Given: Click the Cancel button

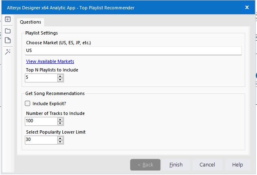Looking at the screenshot, I should (207, 164).
